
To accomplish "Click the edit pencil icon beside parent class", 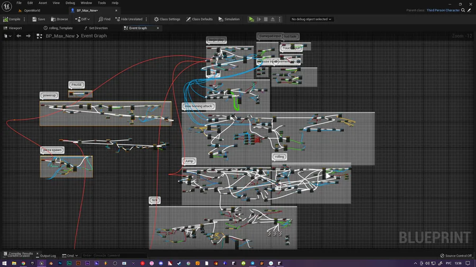I will click(x=469, y=11).
